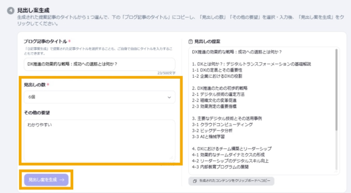Screen dimensions: 351x193
Task: Click the 3-3 AIと機械学習 line
Action: (x=212, y=136)
